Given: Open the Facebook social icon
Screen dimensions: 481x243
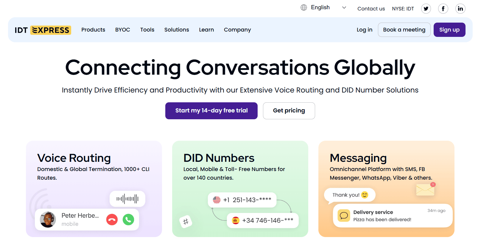Looking at the screenshot, I should pos(443,9).
